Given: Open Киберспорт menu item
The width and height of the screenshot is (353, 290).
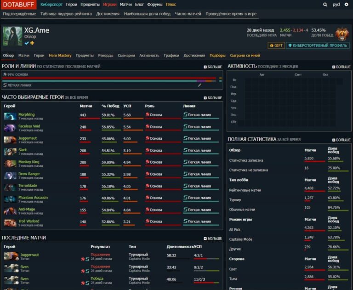Looking at the screenshot, I should click(51, 5).
